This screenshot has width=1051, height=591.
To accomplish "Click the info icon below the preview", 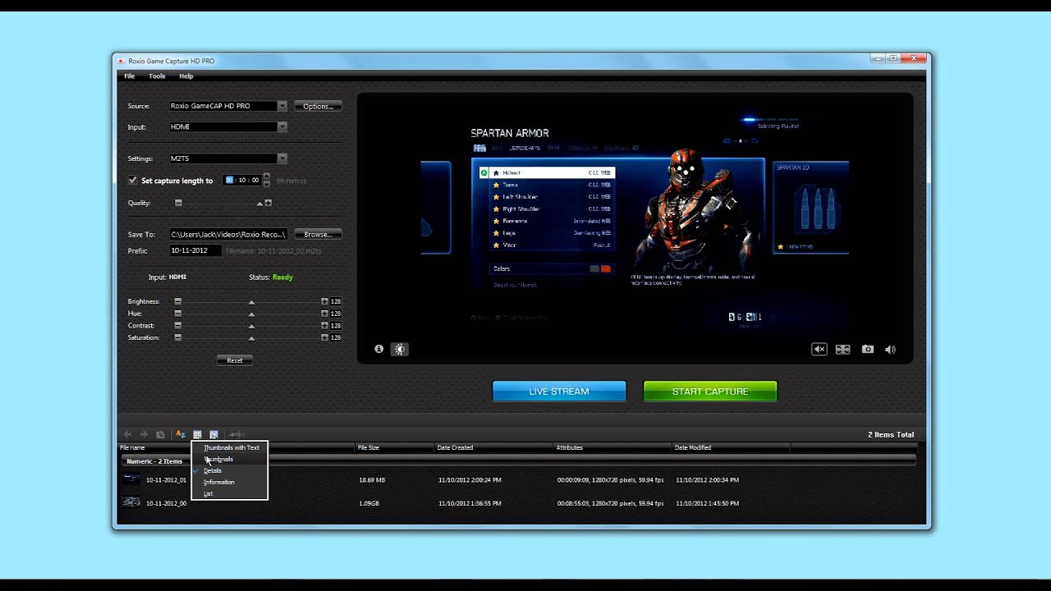I will pyautogui.click(x=379, y=349).
